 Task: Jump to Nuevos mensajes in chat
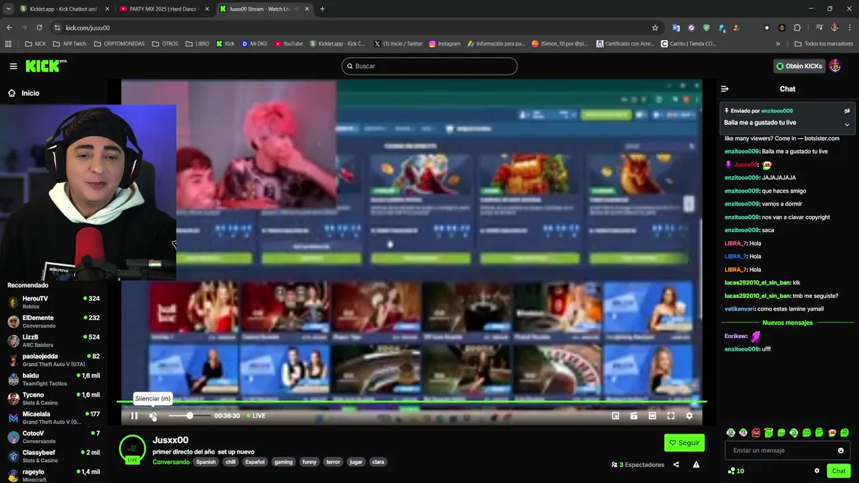787,323
